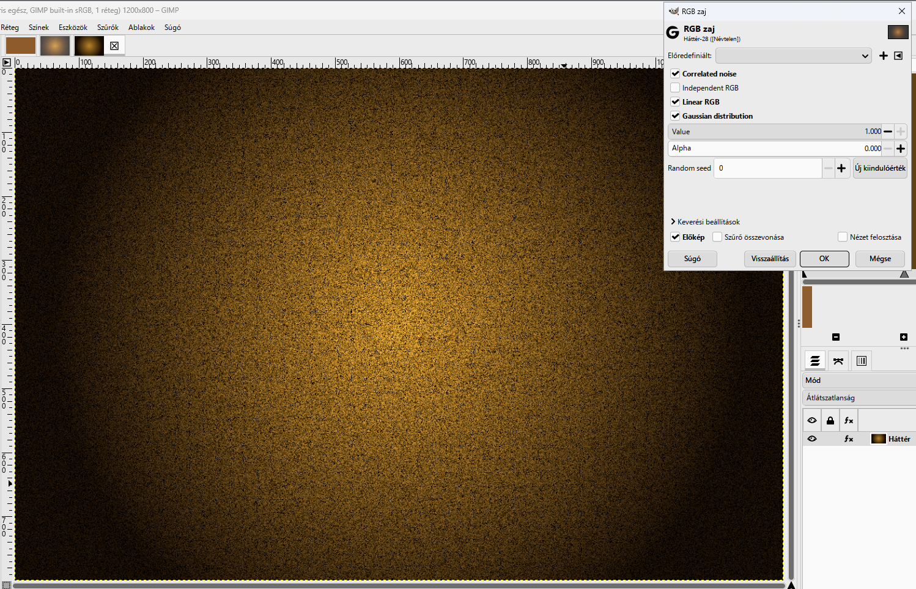Viewport: 916px width, 589px height.
Task: Click the Wilber icon in dialog title bar
Action: 674,11
